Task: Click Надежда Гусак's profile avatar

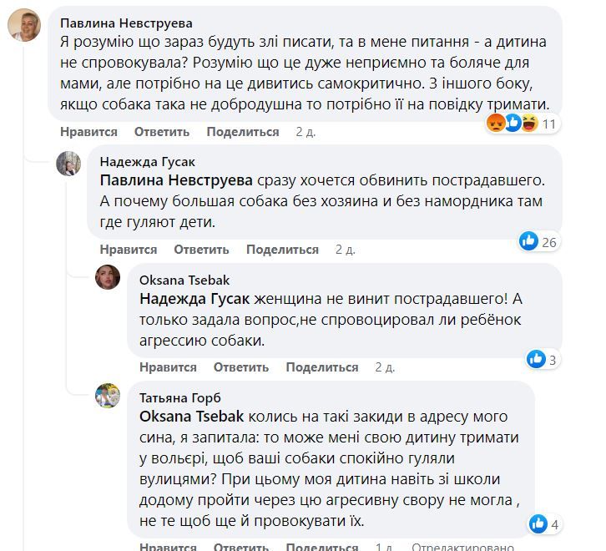Action: (x=68, y=164)
